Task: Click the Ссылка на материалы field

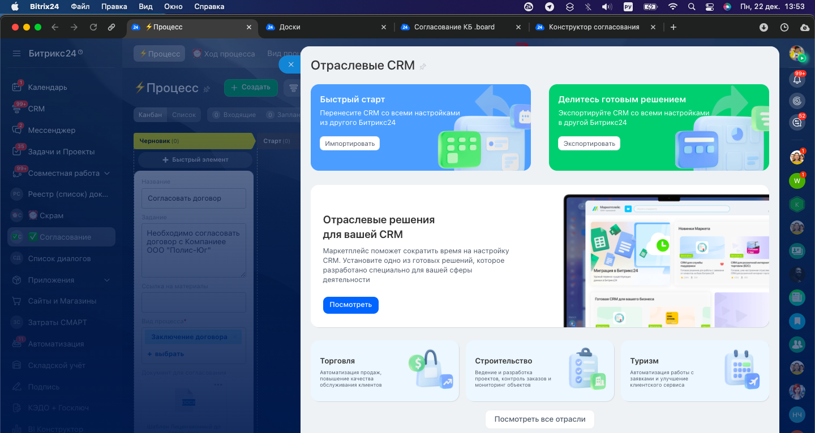Action: click(x=194, y=302)
